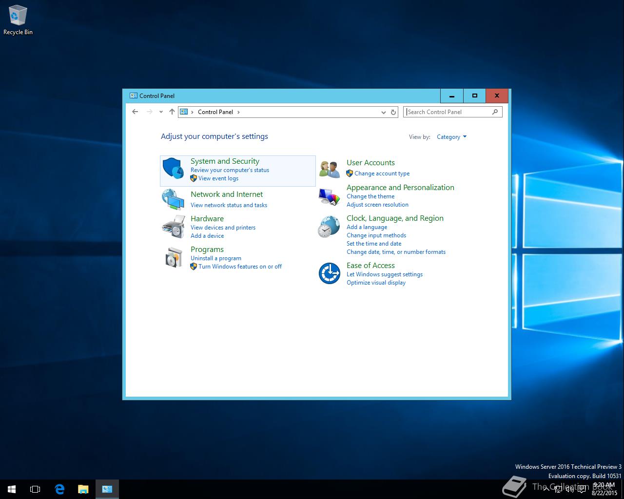Open the address bar history dropdown
The image size is (624, 499).
(383, 112)
